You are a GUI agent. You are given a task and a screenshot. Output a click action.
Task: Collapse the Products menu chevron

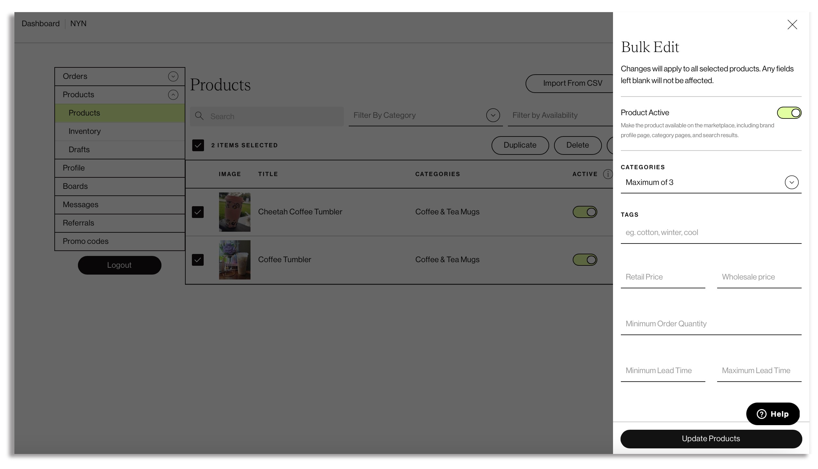pyautogui.click(x=173, y=95)
